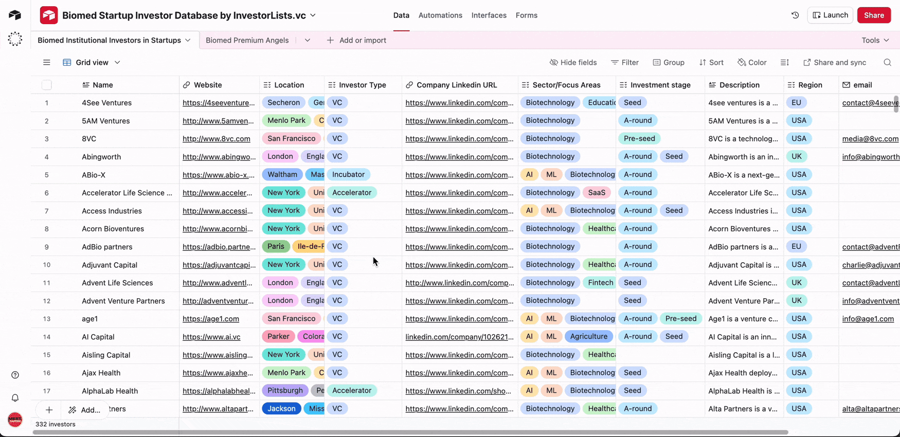900x437 pixels.
Task: Open the Sort menu
Action: pos(711,62)
